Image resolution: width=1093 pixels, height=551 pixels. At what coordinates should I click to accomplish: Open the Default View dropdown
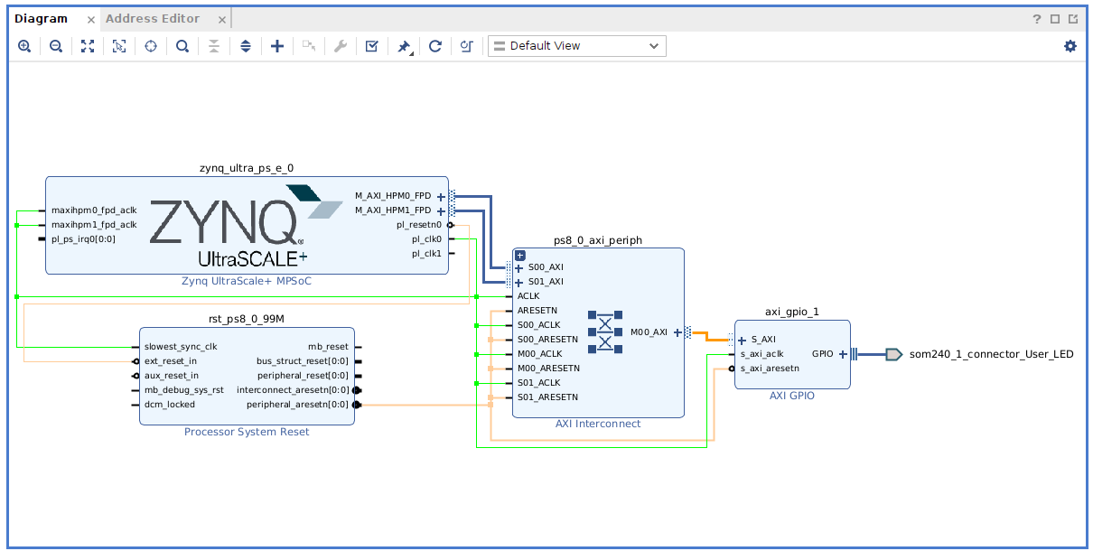point(577,46)
